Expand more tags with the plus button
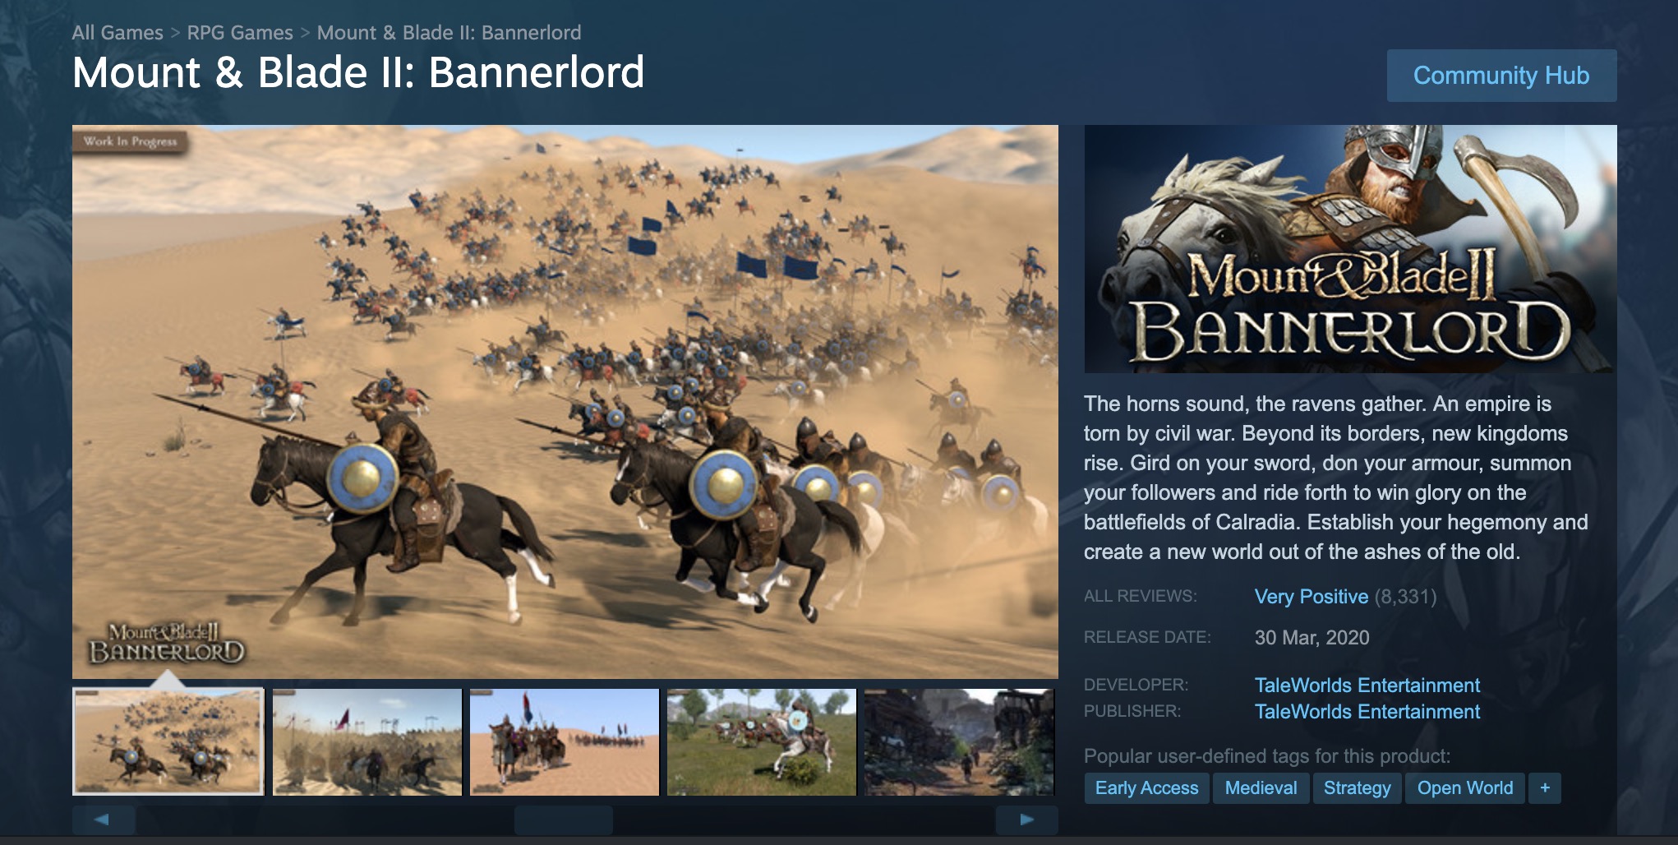Image resolution: width=1678 pixels, height=845 pixels. coord(1545,787)
